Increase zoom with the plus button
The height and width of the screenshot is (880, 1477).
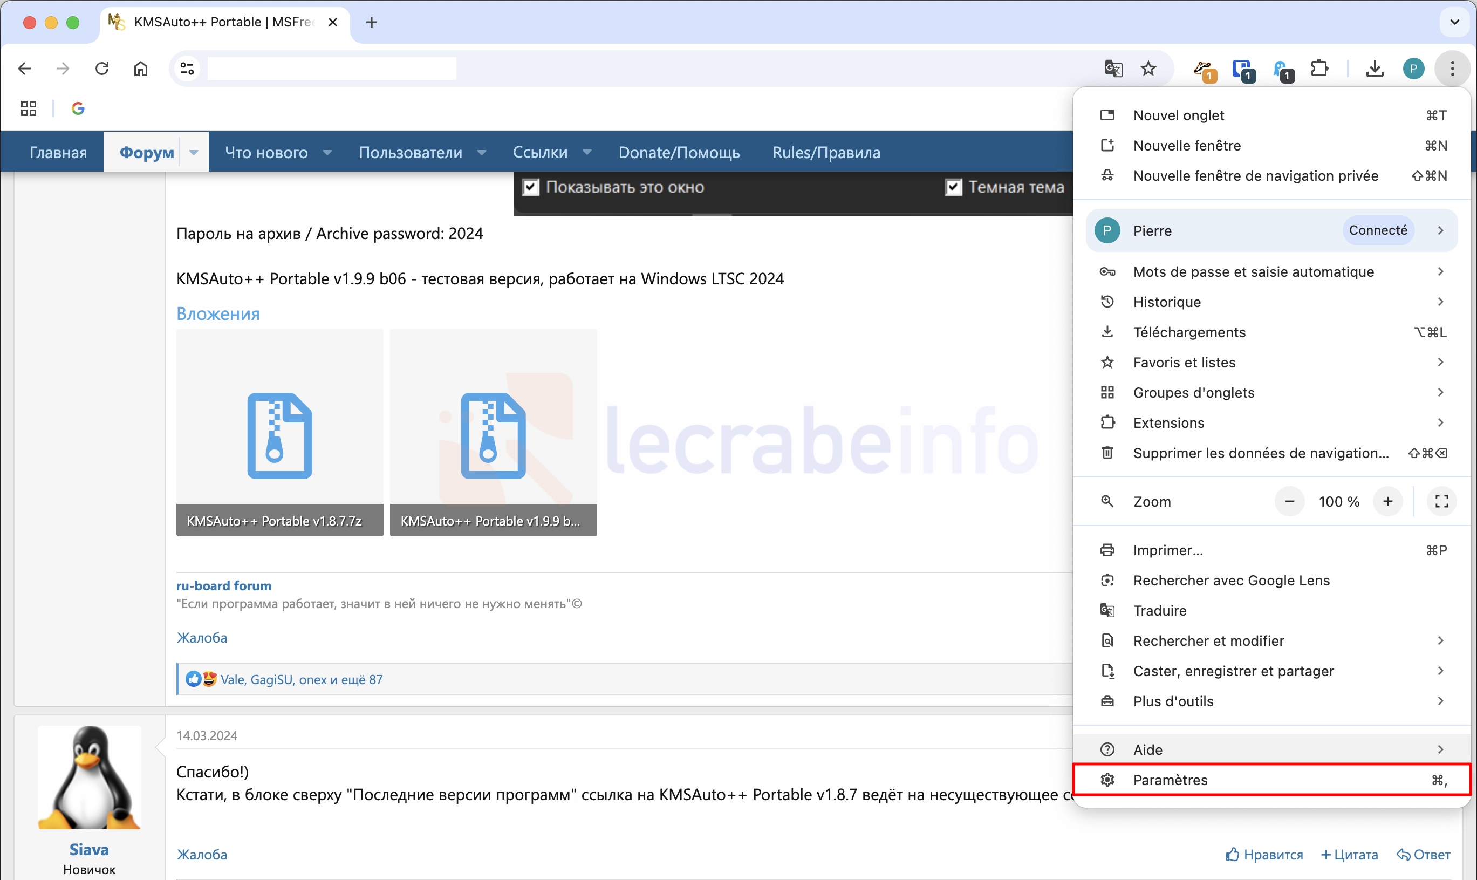pos(1387,502)
